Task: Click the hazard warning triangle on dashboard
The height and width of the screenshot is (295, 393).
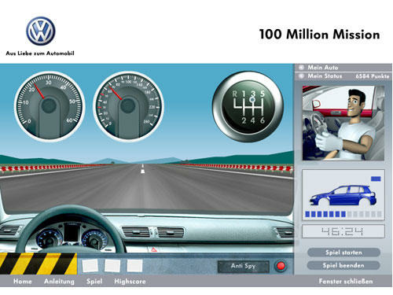Action: tap(154, 249)
